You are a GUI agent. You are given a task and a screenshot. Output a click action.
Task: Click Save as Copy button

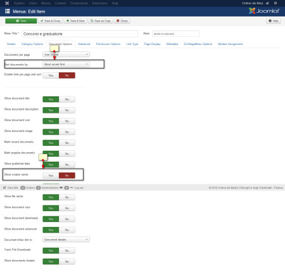pyautogui.click(x=101, y=21)
